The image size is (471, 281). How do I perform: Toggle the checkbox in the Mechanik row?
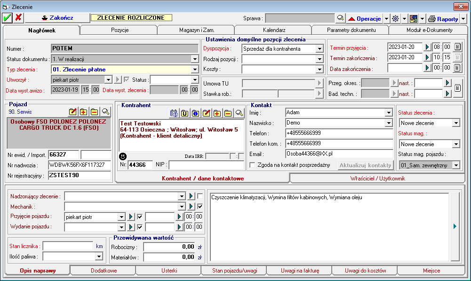[200, 206]
